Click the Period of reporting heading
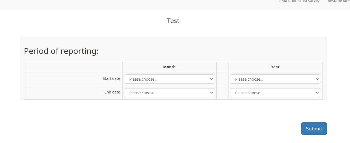Viewport: 350px width, 143px height. pos(61,51)
